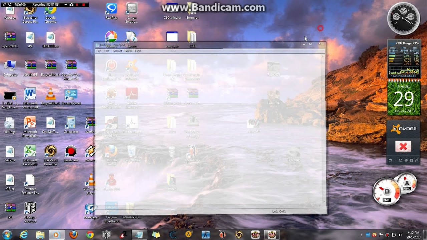
Task: Open the Windows Start menu
Action: pyautogui.click(x=7, y=234)
